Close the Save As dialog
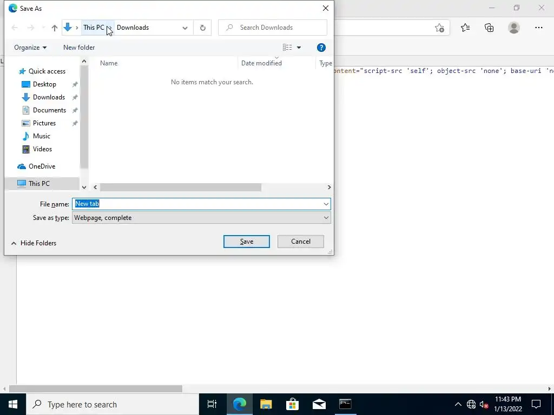This screenshot has height=415, width=554. [325, 8]
